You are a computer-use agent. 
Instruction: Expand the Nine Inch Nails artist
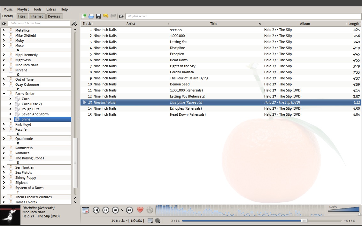pyautogui.click(x=4, y=65)
